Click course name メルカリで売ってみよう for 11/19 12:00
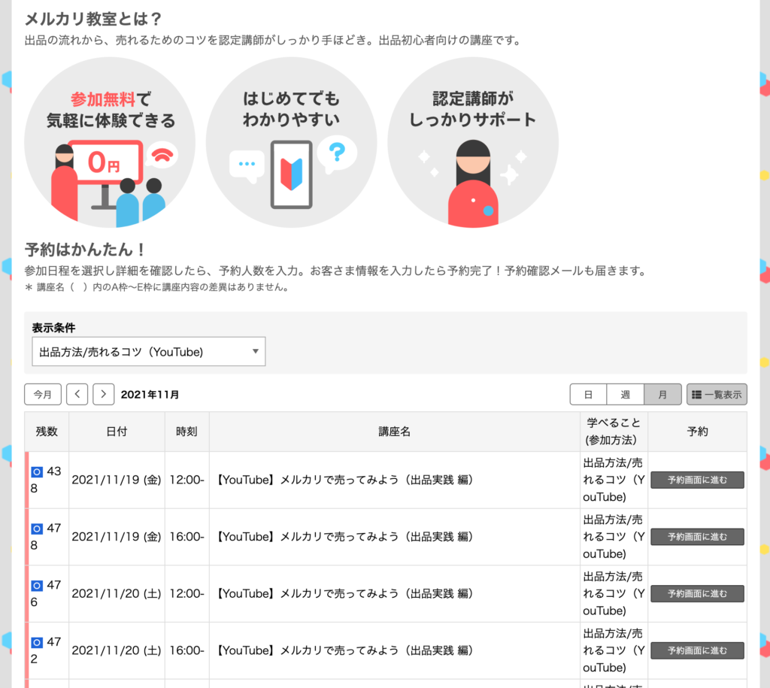Image resolution: width=770 pixels, height=688 pixels. (345, 480)
